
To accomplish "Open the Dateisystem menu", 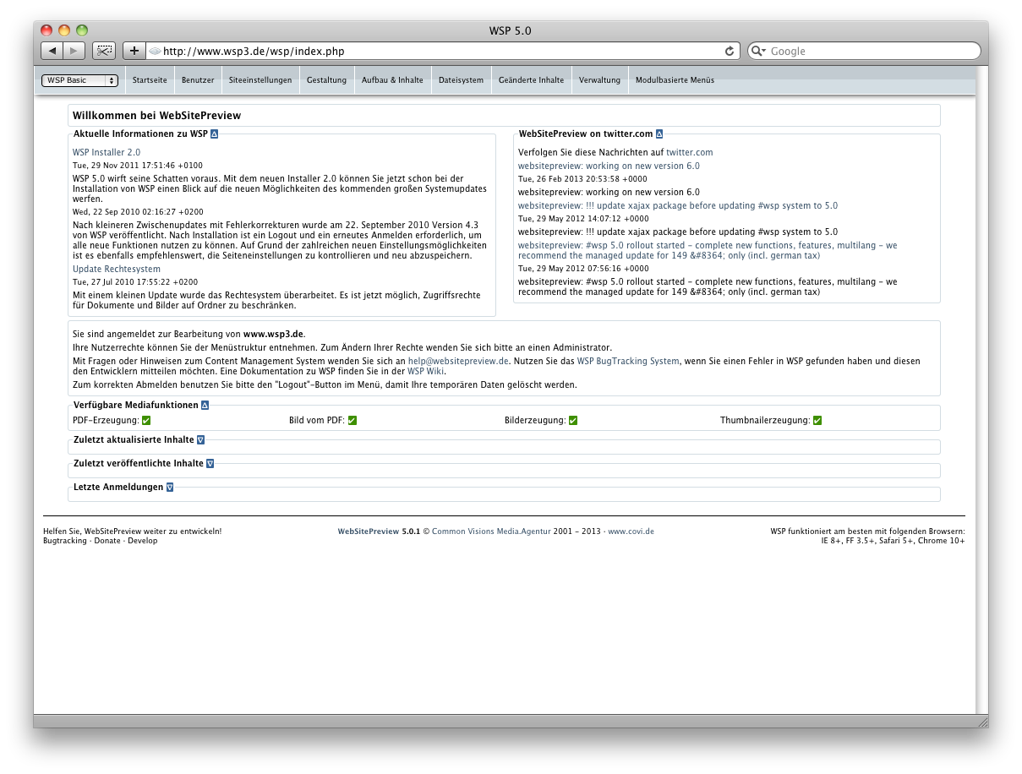I will [461, 80].
